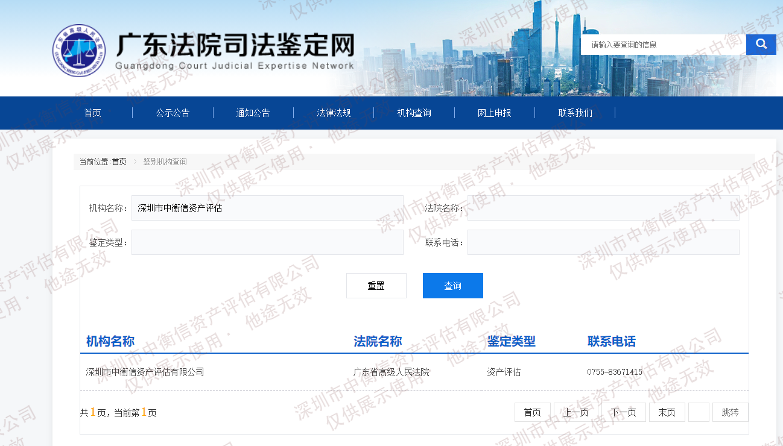Focus the page number jump box
Viewport: 783px width, 446px height.
click(x=699, y=412)
